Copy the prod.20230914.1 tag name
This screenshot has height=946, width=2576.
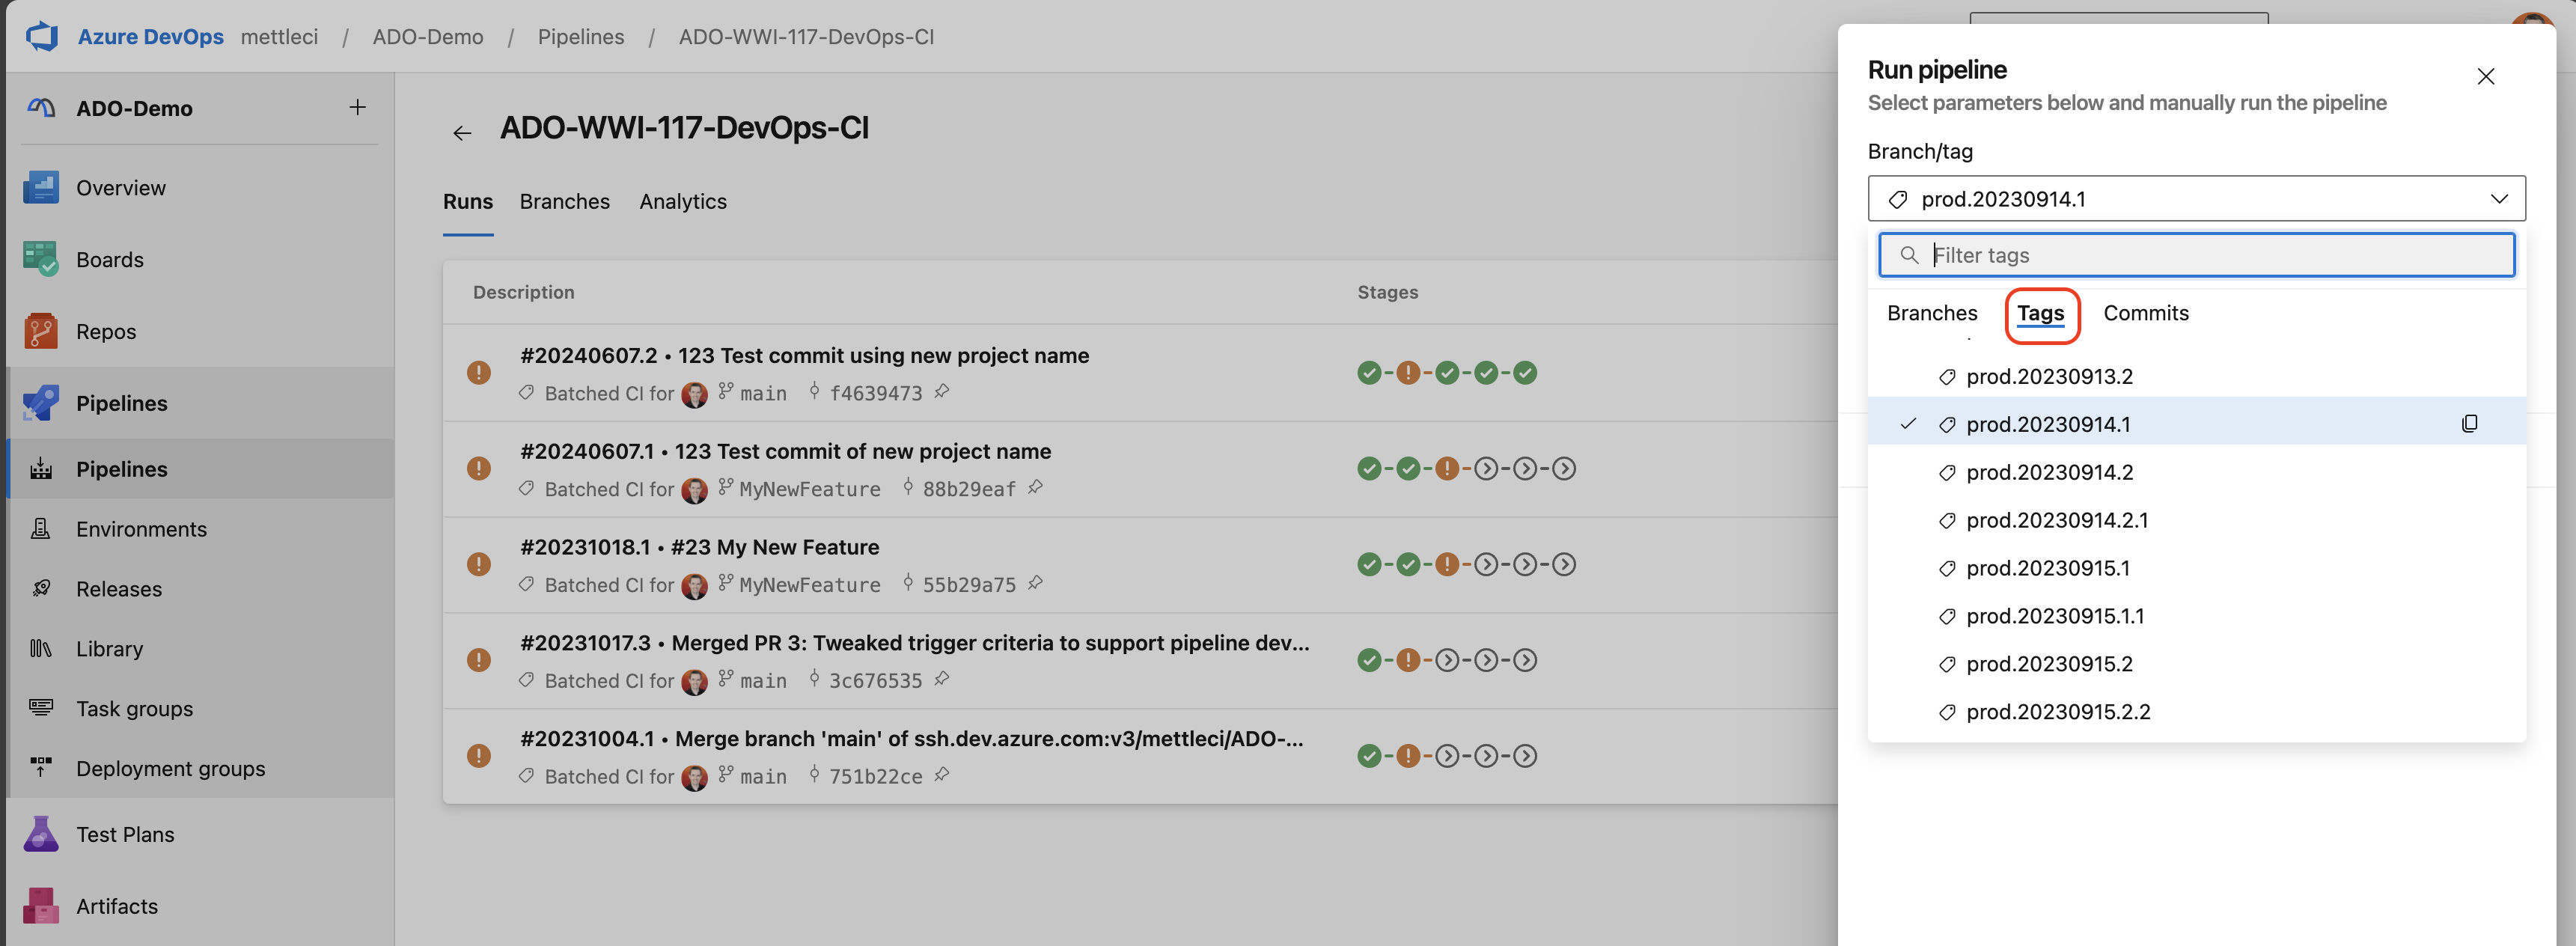[x=2469, y=424]
